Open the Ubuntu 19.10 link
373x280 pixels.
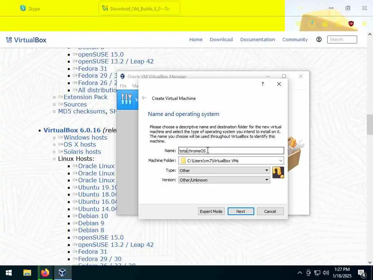coord(98,187)
